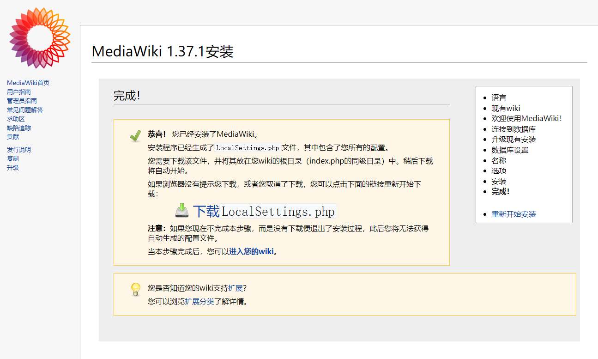The image size is (598, 359).
Task: Click the 升级现有安装 step text
Action: (514, 139)
